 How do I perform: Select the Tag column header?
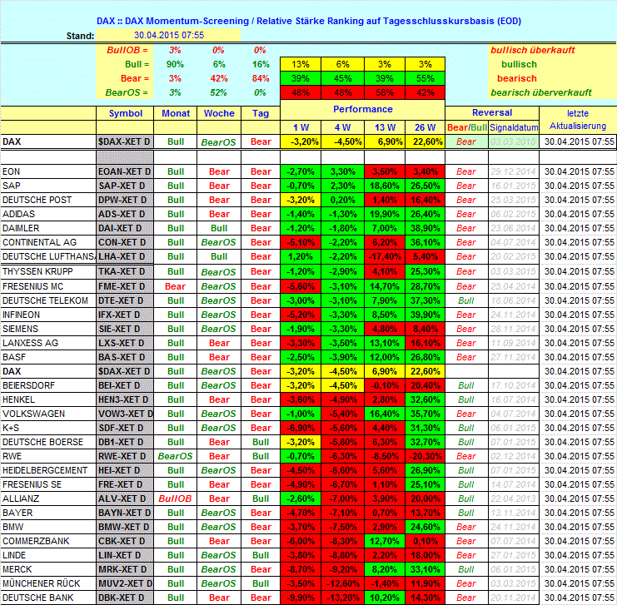pyautogui.click(x=261, y=113)
